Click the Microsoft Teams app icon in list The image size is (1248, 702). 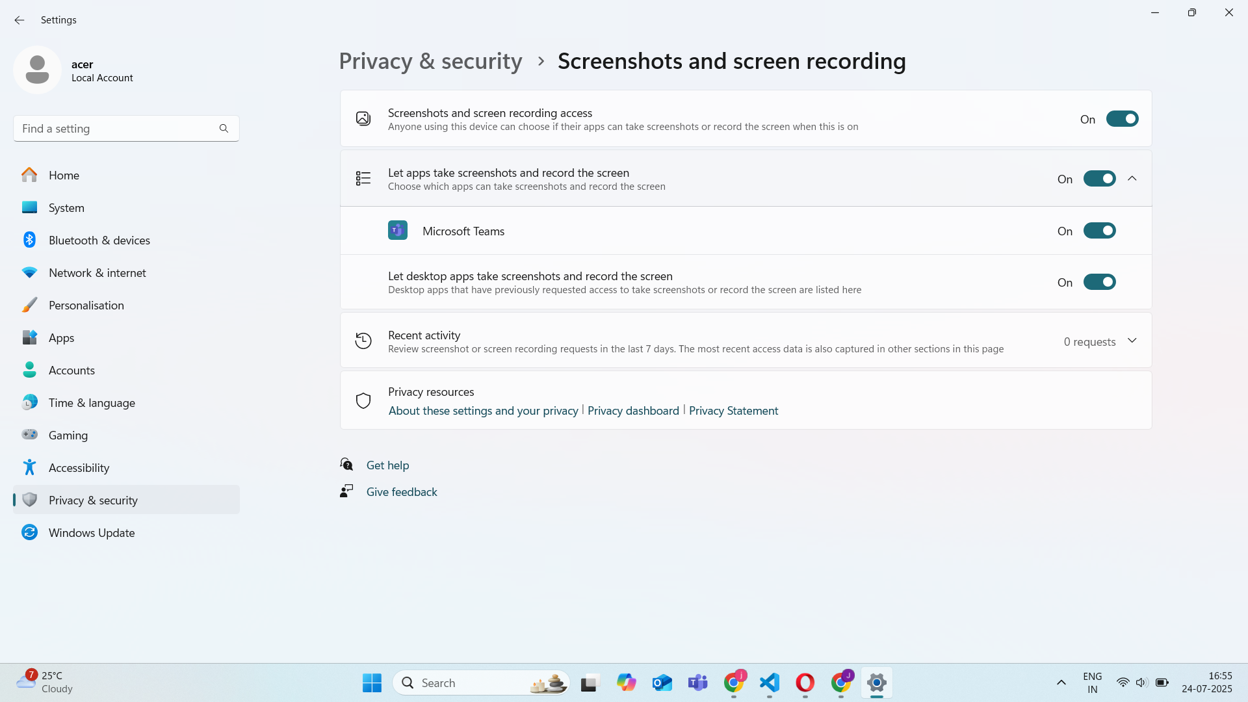click(398, 231)
